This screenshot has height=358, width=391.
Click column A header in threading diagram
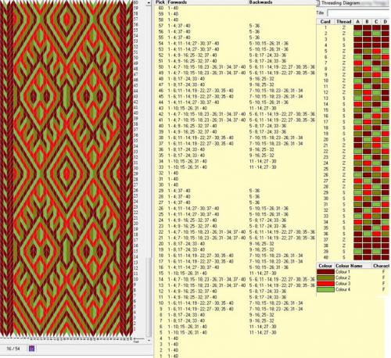tap(357, 22)
